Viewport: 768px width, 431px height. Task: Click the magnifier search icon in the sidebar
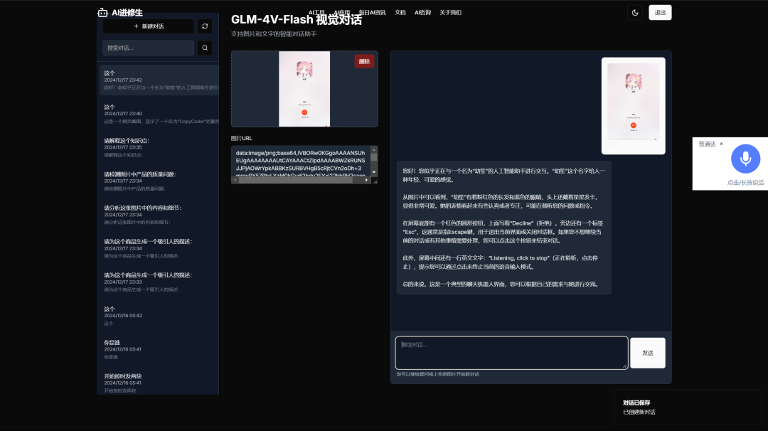click(205, 48)
